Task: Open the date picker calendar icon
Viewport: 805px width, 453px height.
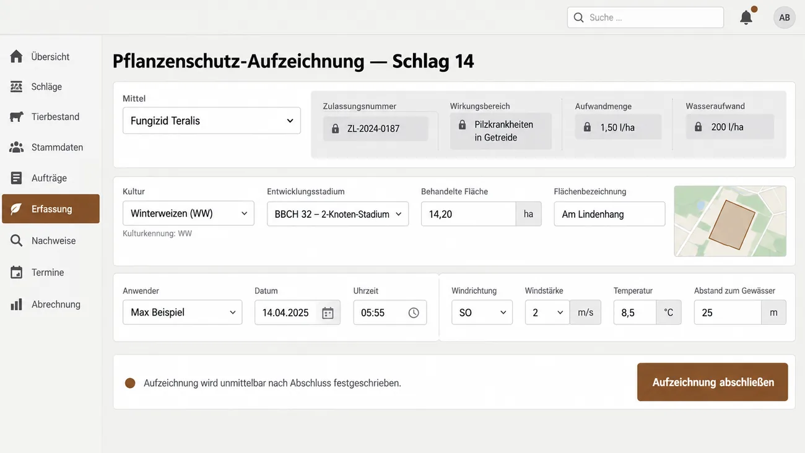Action: (328, 313)
